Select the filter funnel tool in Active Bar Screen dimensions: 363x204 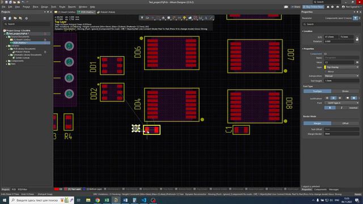coord(142,18)
